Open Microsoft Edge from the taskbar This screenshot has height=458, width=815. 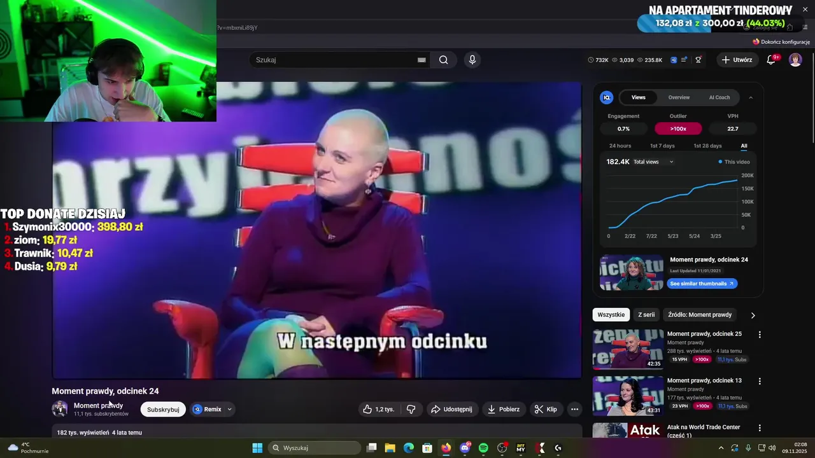pos(409,448)
